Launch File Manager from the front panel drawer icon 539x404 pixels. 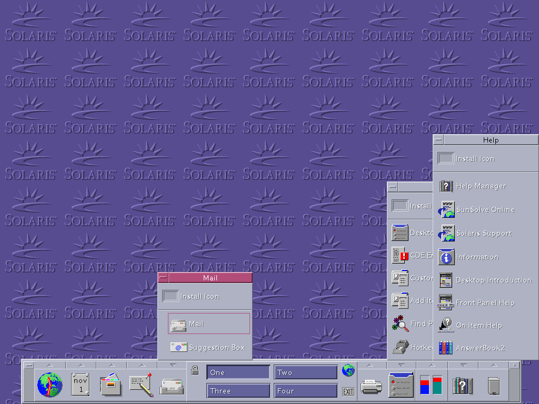[111, 385]
